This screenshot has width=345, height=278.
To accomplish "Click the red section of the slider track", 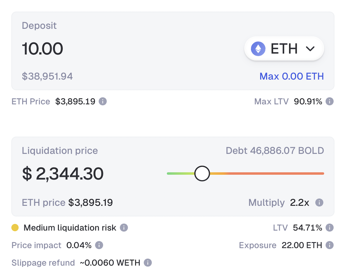I will click(x=275, y=174).
